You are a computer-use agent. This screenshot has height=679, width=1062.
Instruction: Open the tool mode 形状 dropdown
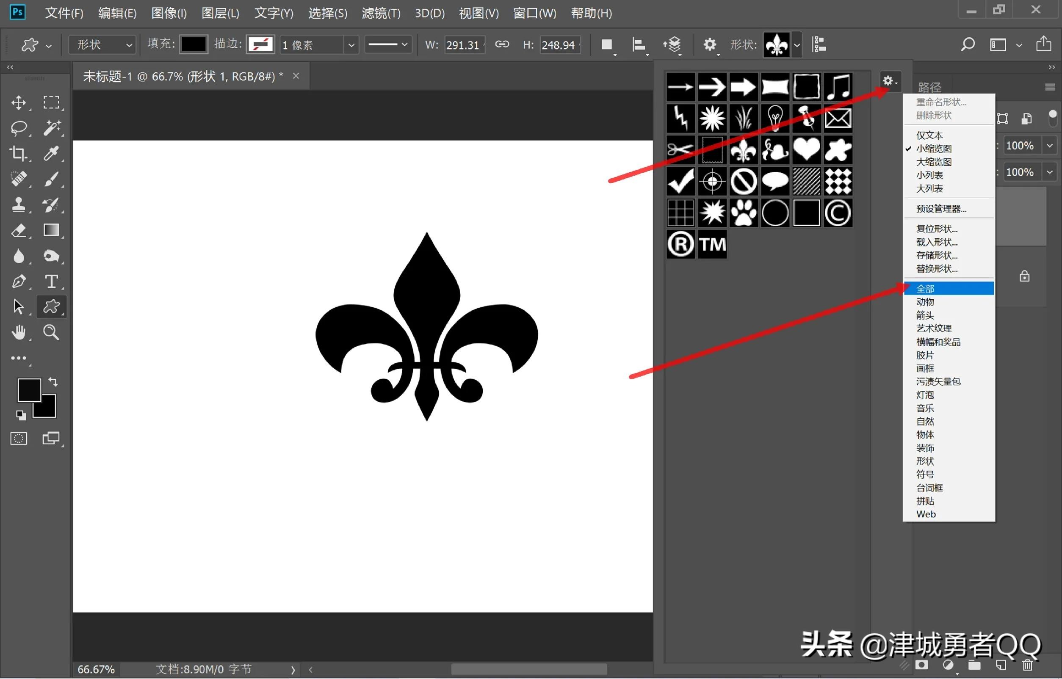[102, 44]
